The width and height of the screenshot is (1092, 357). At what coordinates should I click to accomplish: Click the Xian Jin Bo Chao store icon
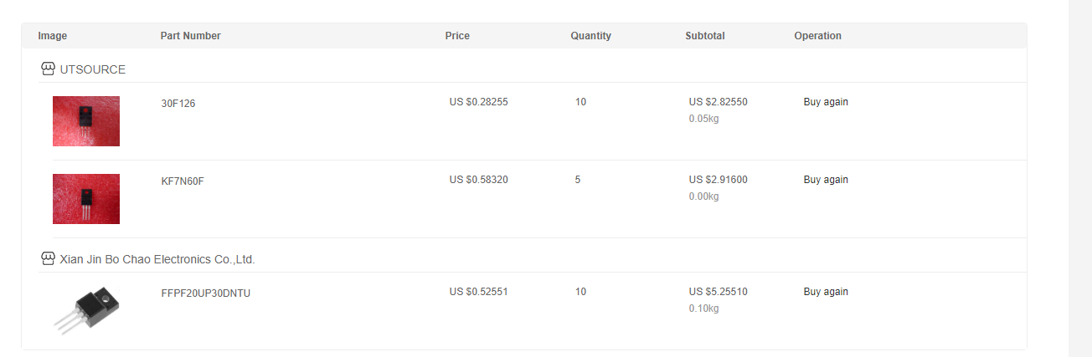(x=48, y=258)
